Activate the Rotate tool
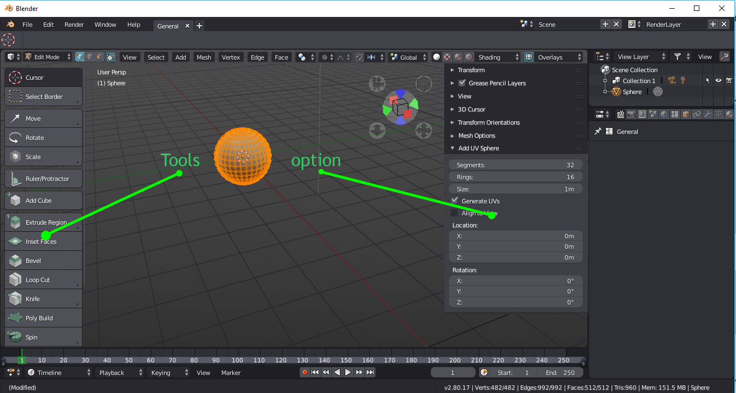This screenshot has height=393, width=736. point(44,138)
